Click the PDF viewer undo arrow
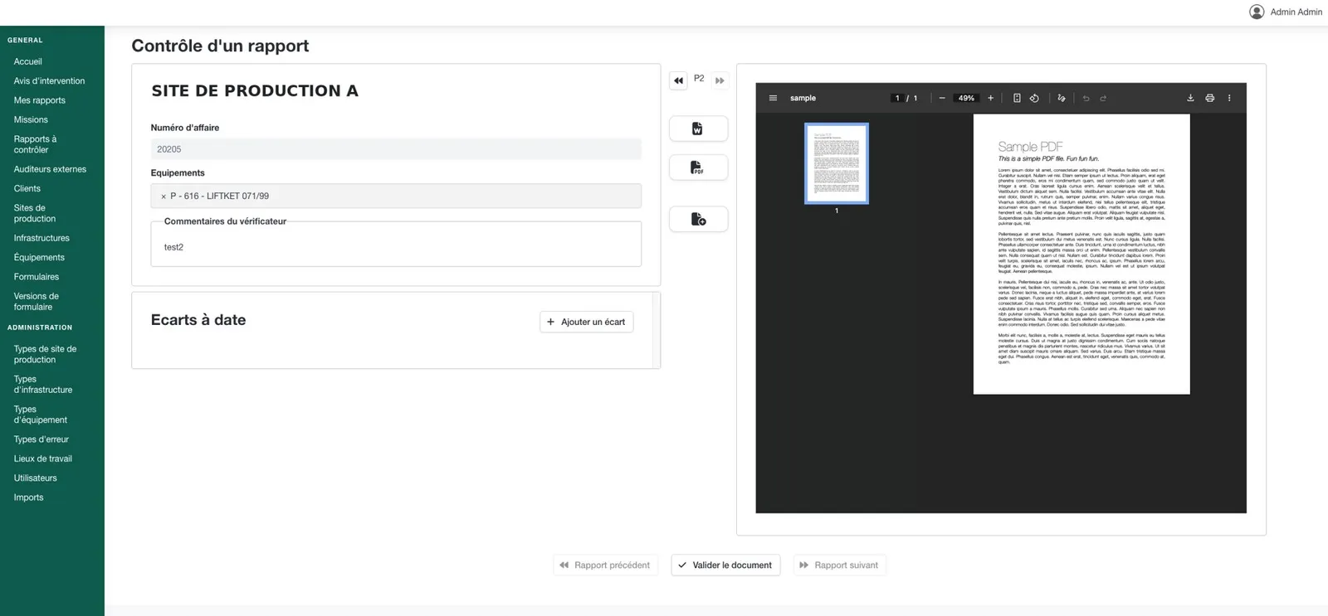 [x=1086, y=98]
